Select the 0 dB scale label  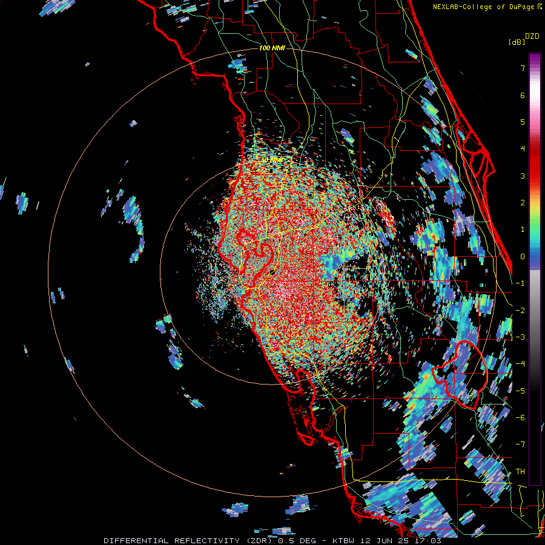click(523, 257)
